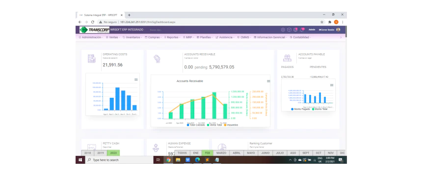
Task: Toggle the Impuestos legend color marker
Action: (225, 125)
